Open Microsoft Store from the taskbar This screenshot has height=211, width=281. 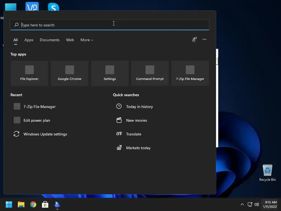point(45,204)
